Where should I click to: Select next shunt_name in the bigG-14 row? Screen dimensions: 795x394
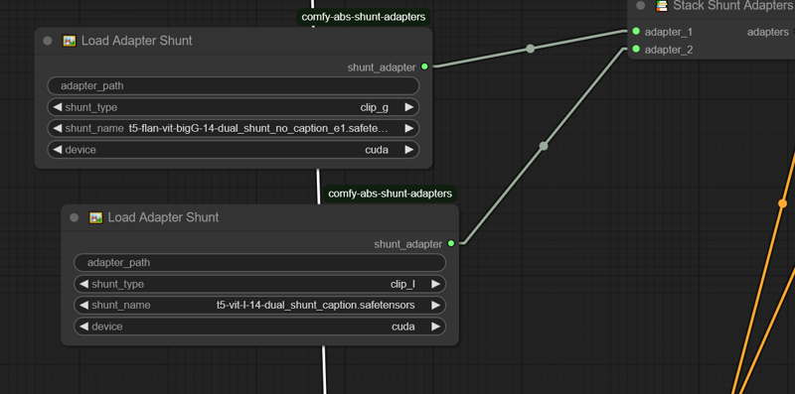tap(408, 129)
